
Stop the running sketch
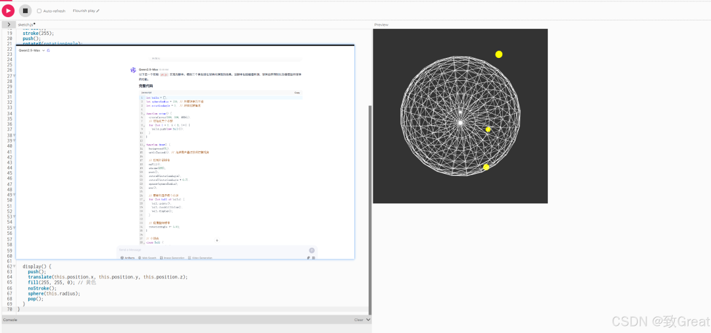pos(25,11)
